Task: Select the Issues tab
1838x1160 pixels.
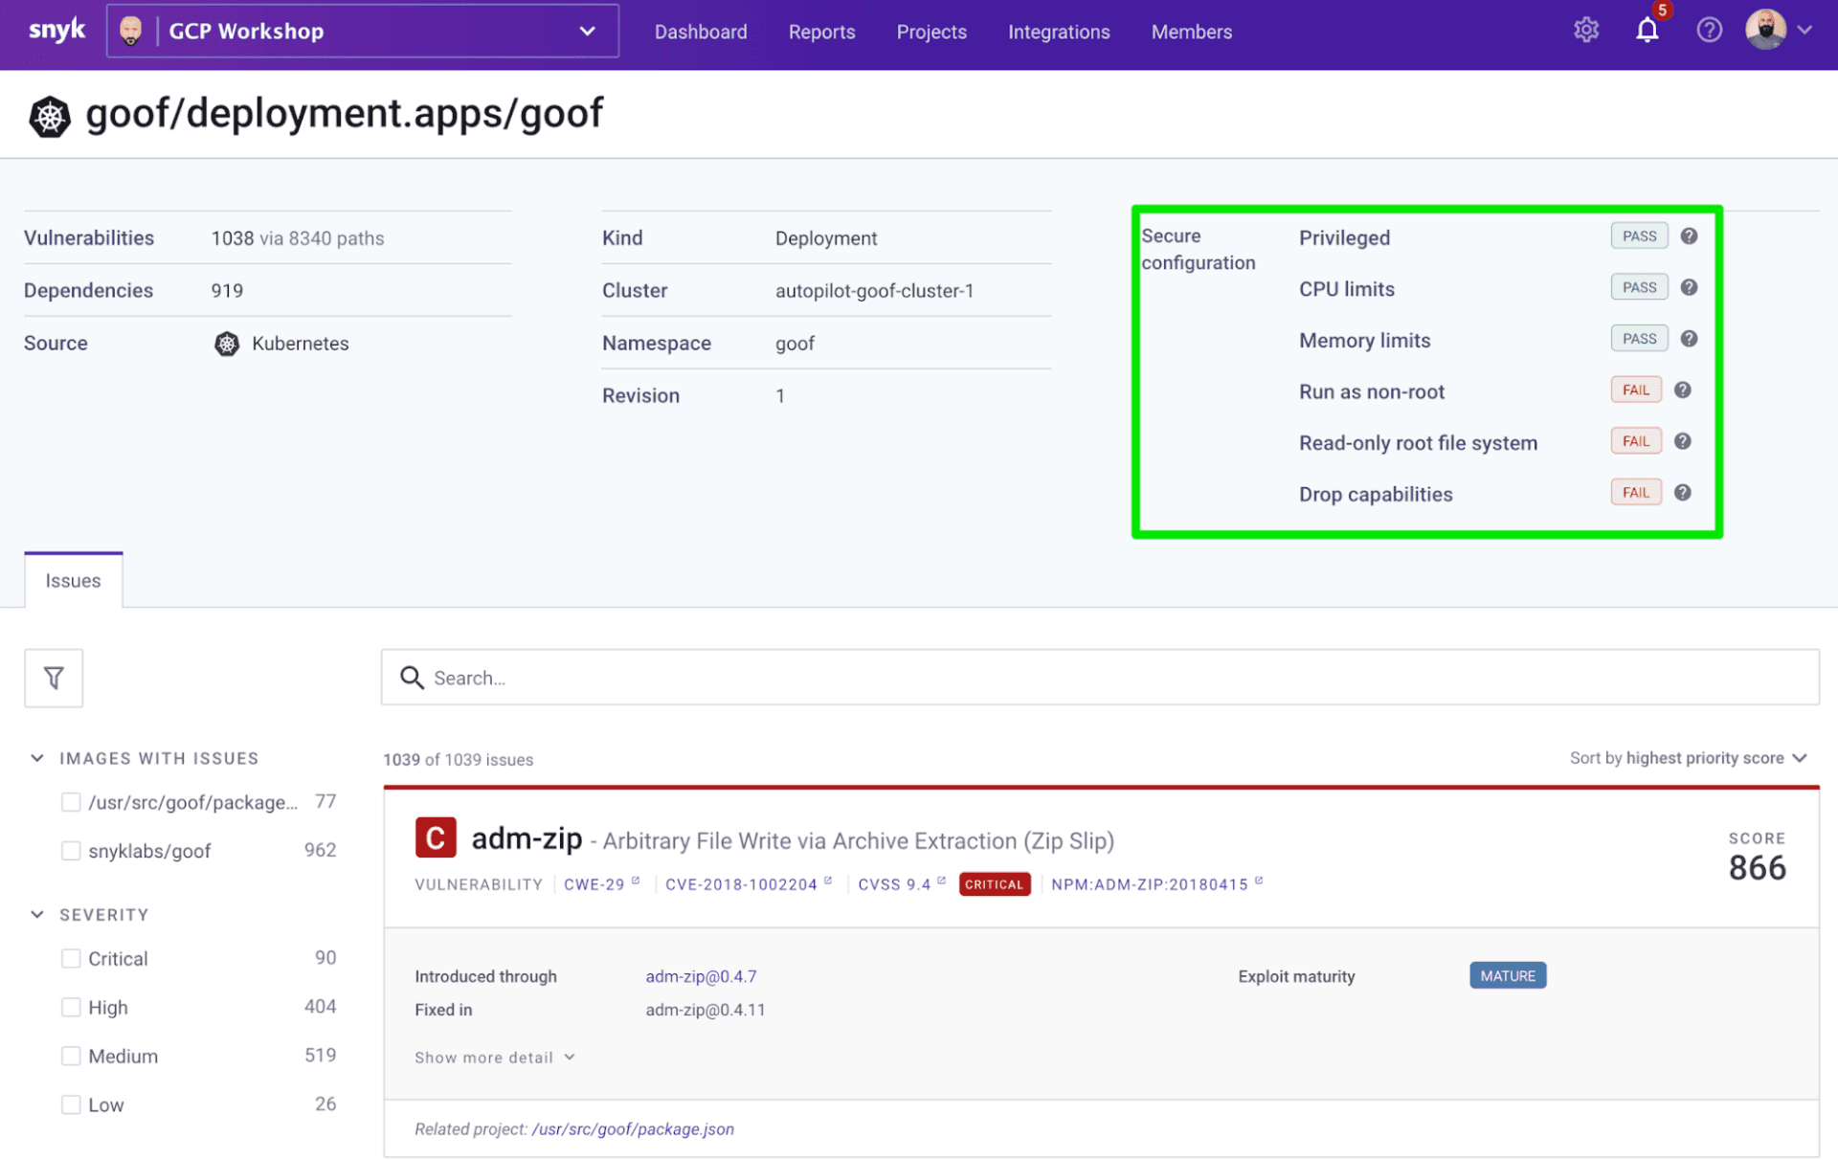Action: (74, 580)
